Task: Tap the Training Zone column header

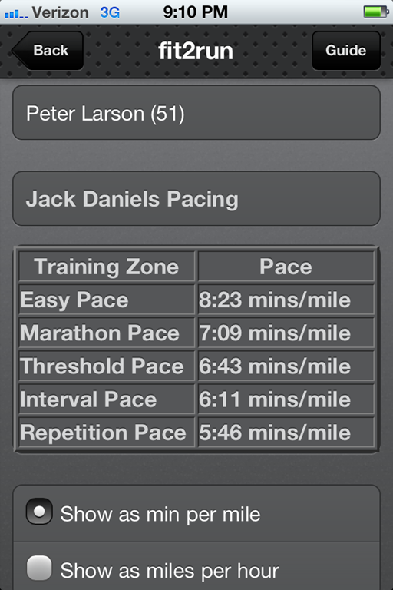Action: pyautogui.click(x=107, y=267)
